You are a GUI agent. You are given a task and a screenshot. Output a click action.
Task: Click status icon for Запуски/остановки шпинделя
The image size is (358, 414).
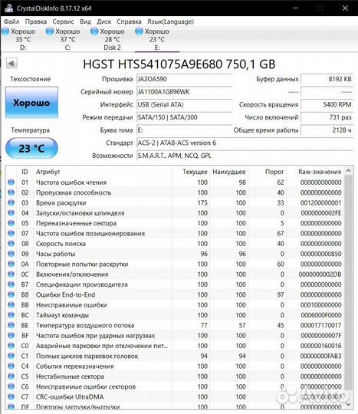(x=11, y=213)
